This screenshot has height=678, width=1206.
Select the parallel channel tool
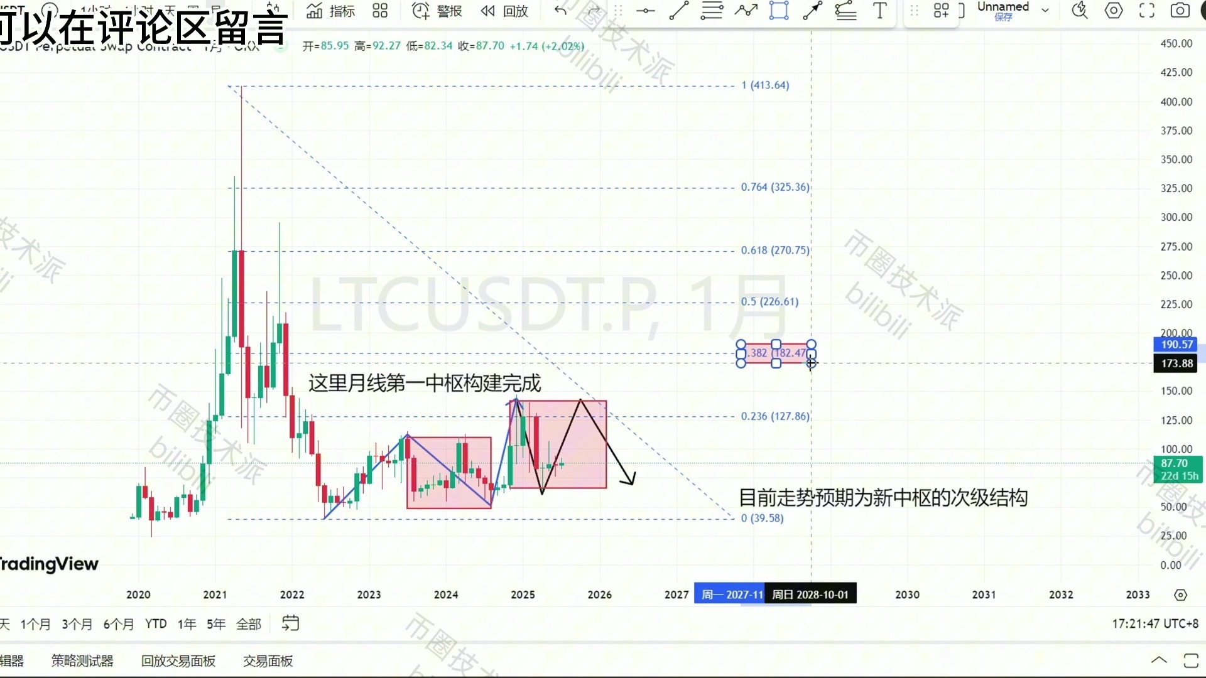click(x=846, y=11)
